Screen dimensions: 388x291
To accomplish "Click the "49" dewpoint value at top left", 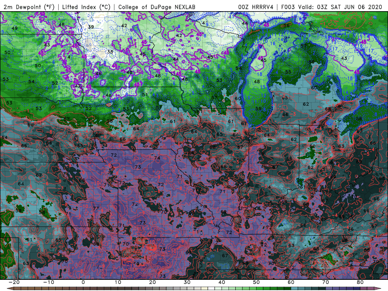I will 15,28.
